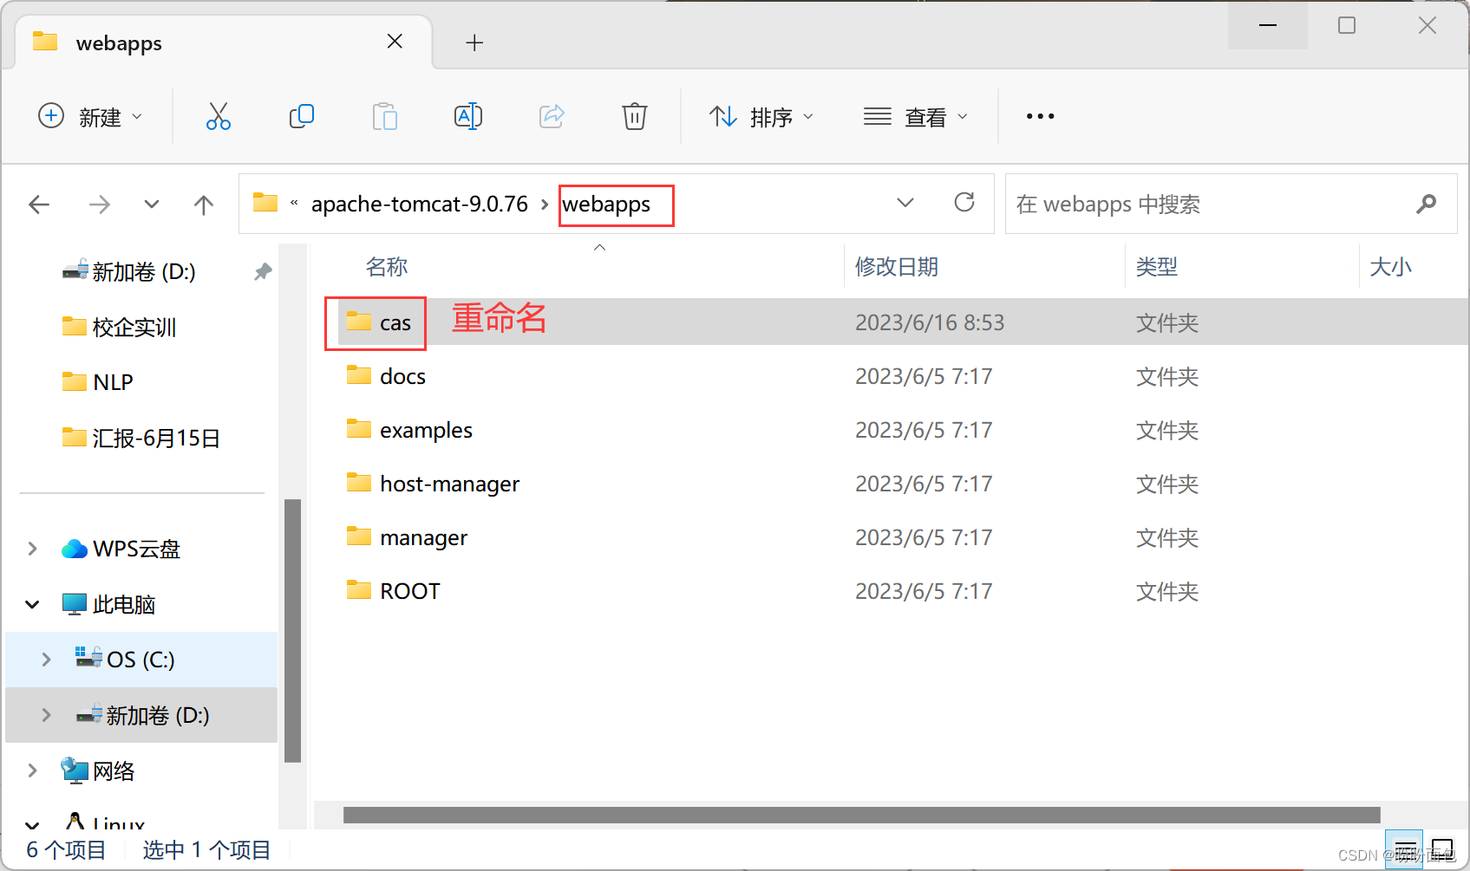Click the navigation pane vertical scrollbar
This screenshot has width=1470, height=871.
tap(292, 631)
